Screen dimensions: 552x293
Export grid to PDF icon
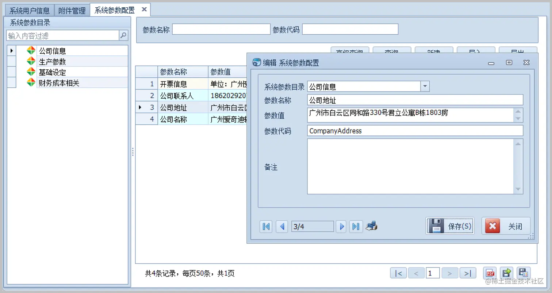[x=490, y=273]
